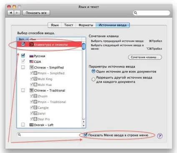Enable the Chinese – Simplified checkbox
The height and width of the screenshot is (153, 177).
23,67
